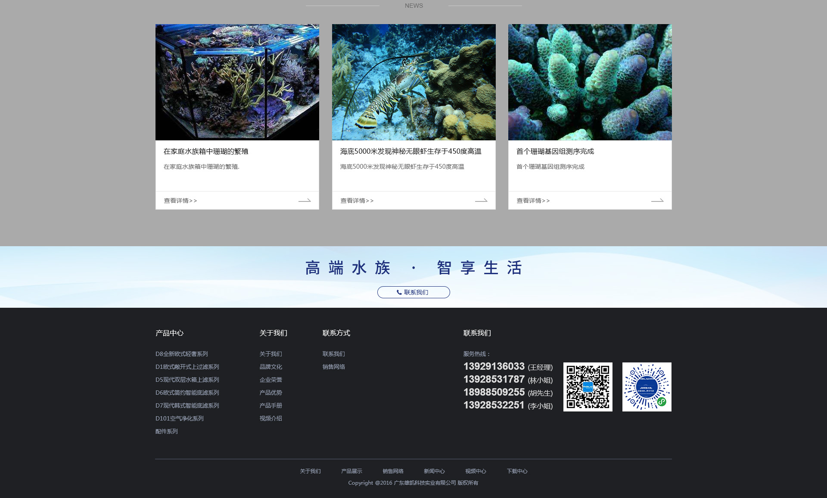827x498 pixels.
Task: Click arrow icon on eyeless shrimp news card
Action: [481, 201]
